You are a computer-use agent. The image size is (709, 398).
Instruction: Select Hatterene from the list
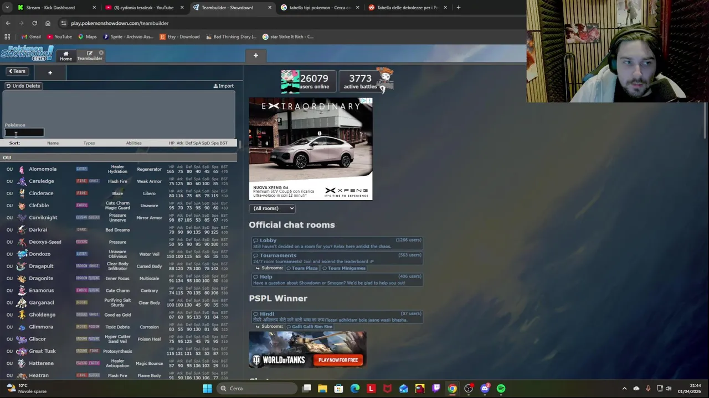[x=119, y=364]
